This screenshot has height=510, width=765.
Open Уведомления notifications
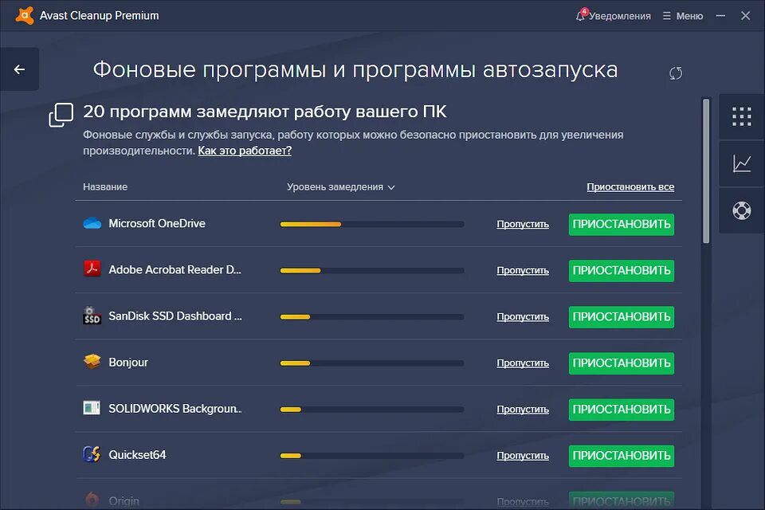[620, 16]
